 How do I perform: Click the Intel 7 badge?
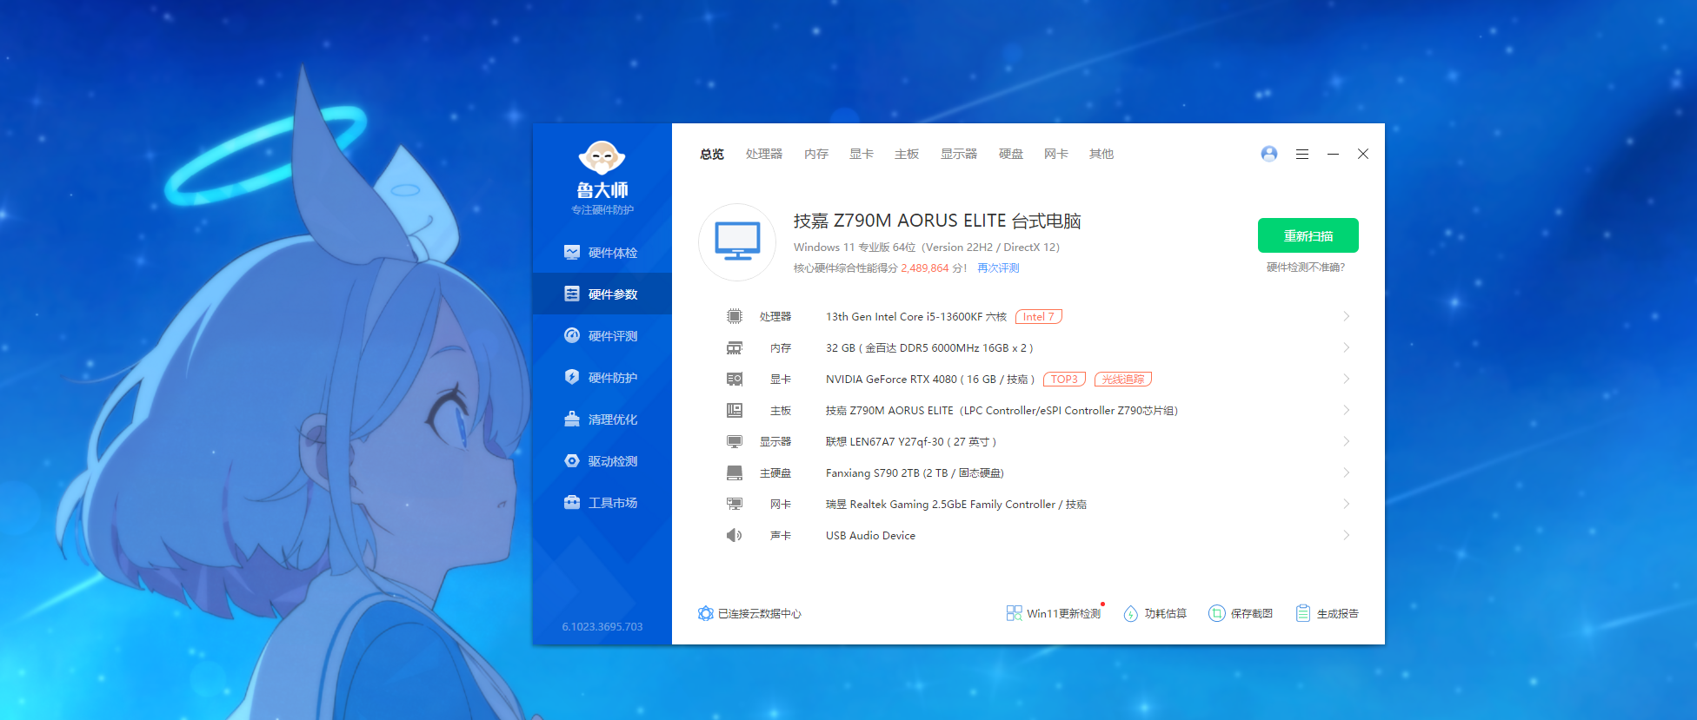click(1039, 317)
